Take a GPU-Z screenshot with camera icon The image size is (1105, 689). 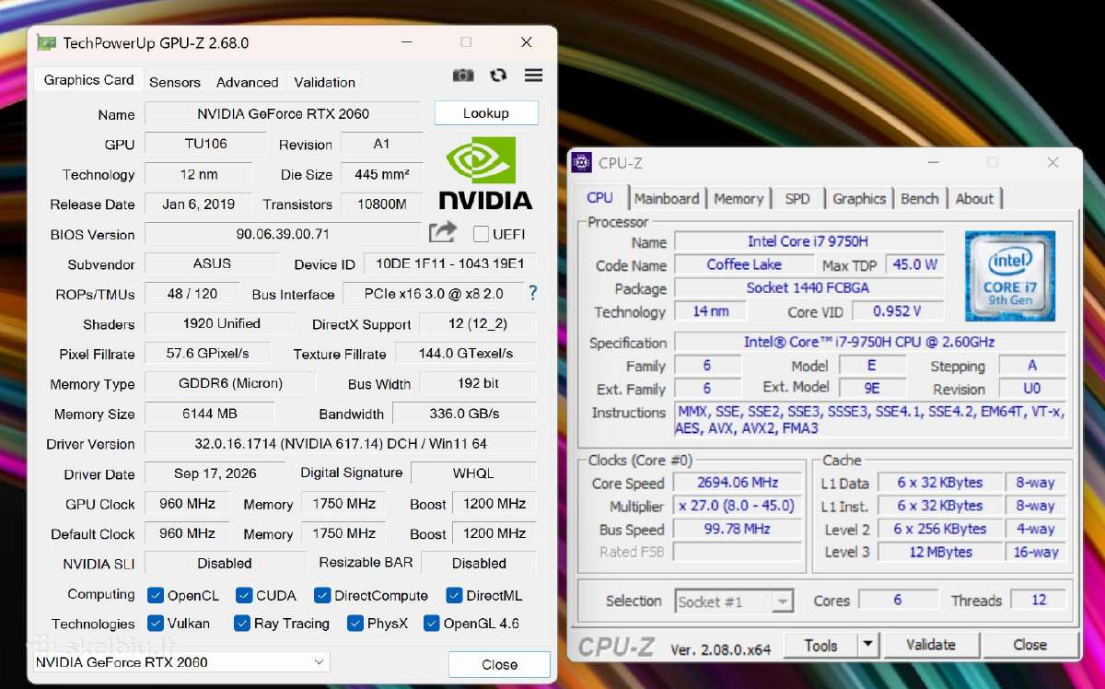(x=463, y=76)
